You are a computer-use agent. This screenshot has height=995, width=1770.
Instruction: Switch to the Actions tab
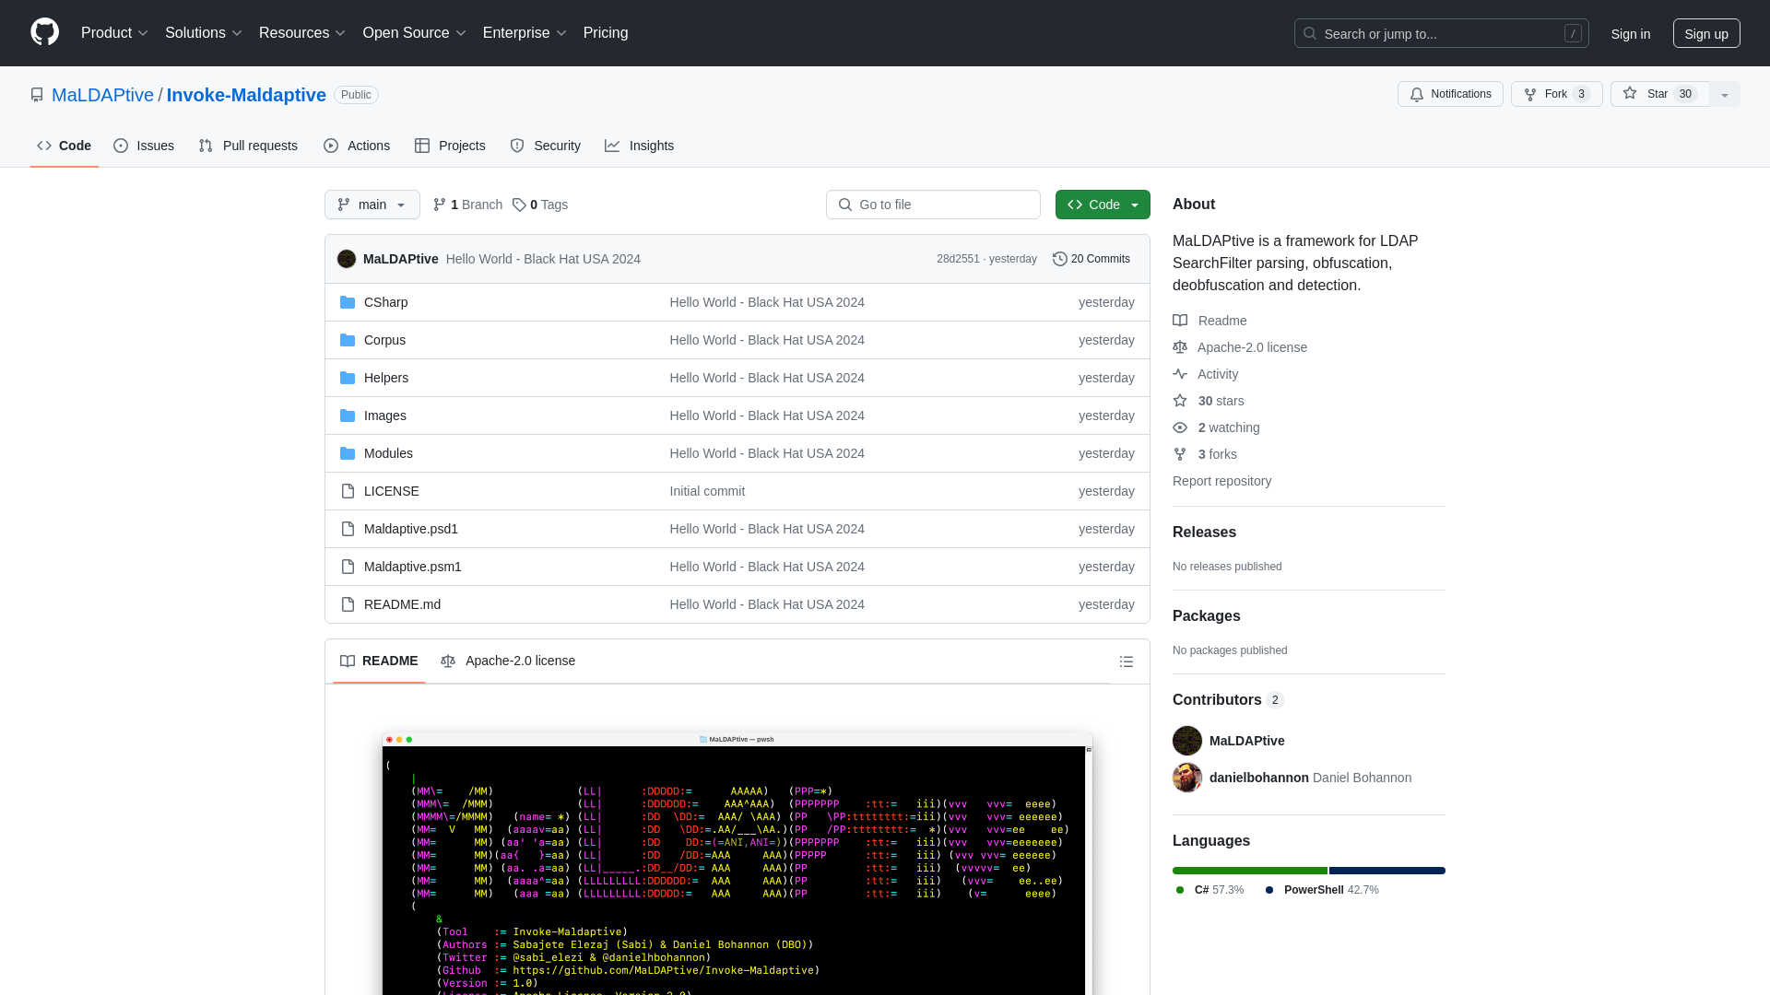(x=357, y=146)
